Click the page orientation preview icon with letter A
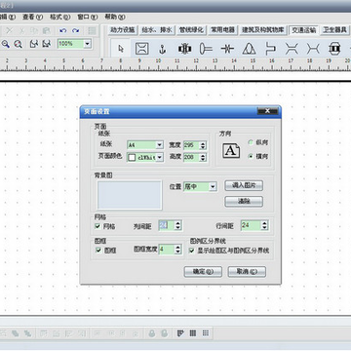This screenshot has width=351, height=351. point(231,150)
